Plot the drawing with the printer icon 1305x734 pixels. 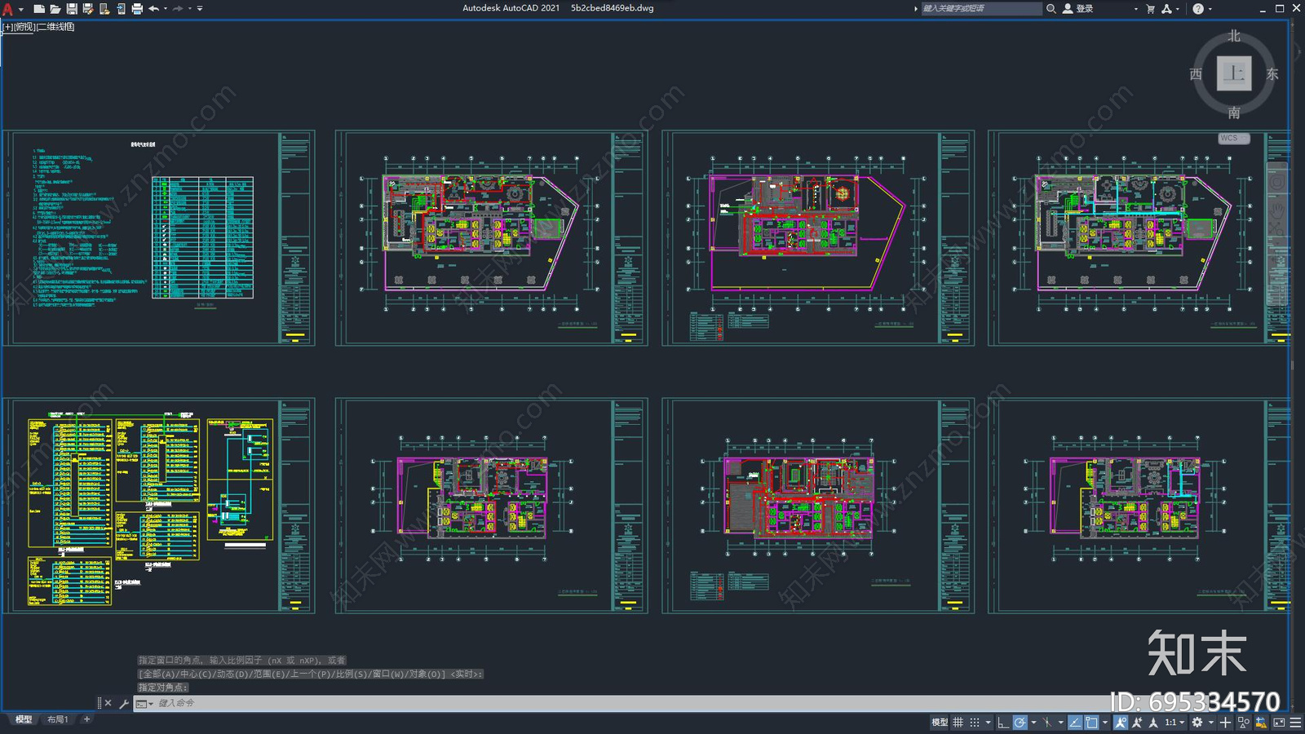[137, 9]
